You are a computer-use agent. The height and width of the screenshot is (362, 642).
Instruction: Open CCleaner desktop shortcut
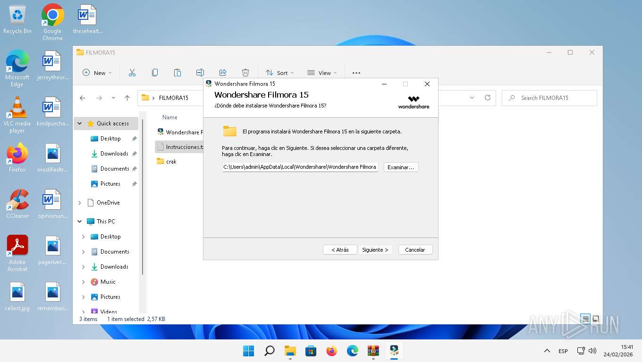coord(17,204)
